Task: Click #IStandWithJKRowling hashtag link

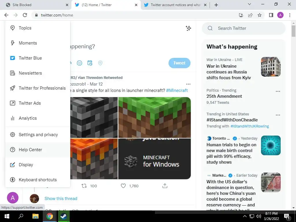Action: 249,126
